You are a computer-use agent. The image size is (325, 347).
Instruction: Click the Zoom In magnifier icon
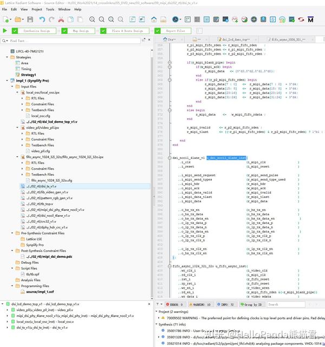click(x=92, y=19)
